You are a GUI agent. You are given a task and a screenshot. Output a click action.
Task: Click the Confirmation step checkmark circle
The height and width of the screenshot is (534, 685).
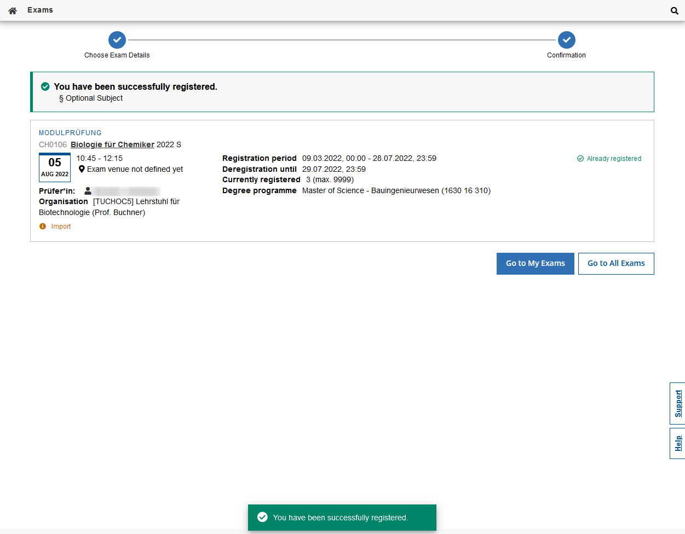566,40
